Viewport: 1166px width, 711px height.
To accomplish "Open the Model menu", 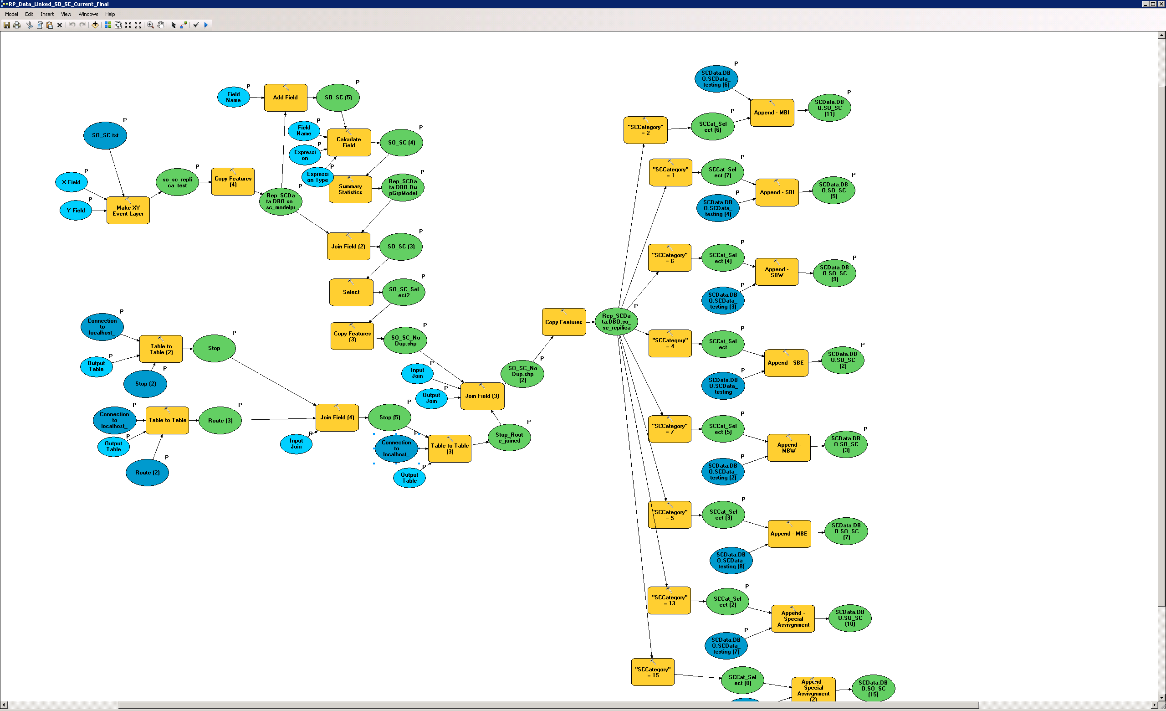I will [x=11, y=14].
